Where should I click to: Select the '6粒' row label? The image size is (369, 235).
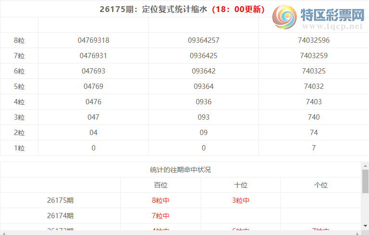[x=19, y=71]
